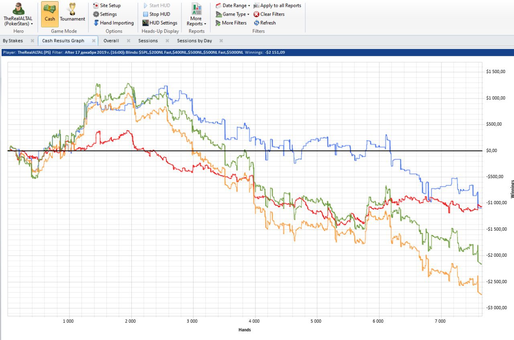Click the 6 000 hands axis label
The height and width of the screenshot is (340, 514).
point(378,322)
